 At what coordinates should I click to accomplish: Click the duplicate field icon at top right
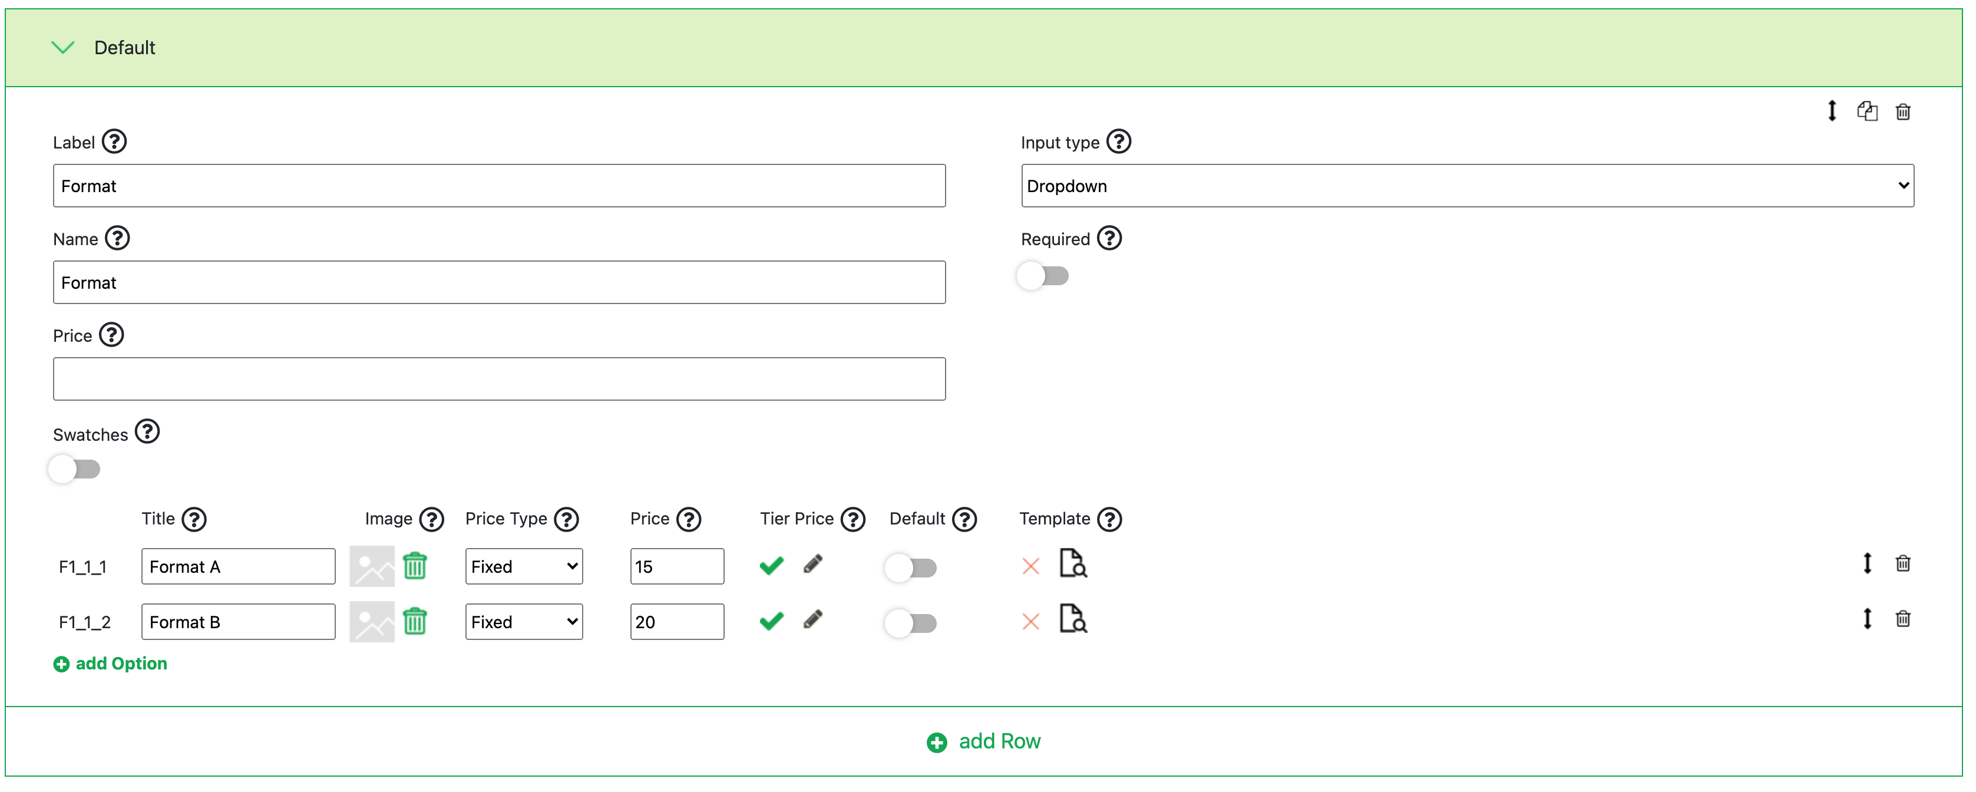point(1866,111)
